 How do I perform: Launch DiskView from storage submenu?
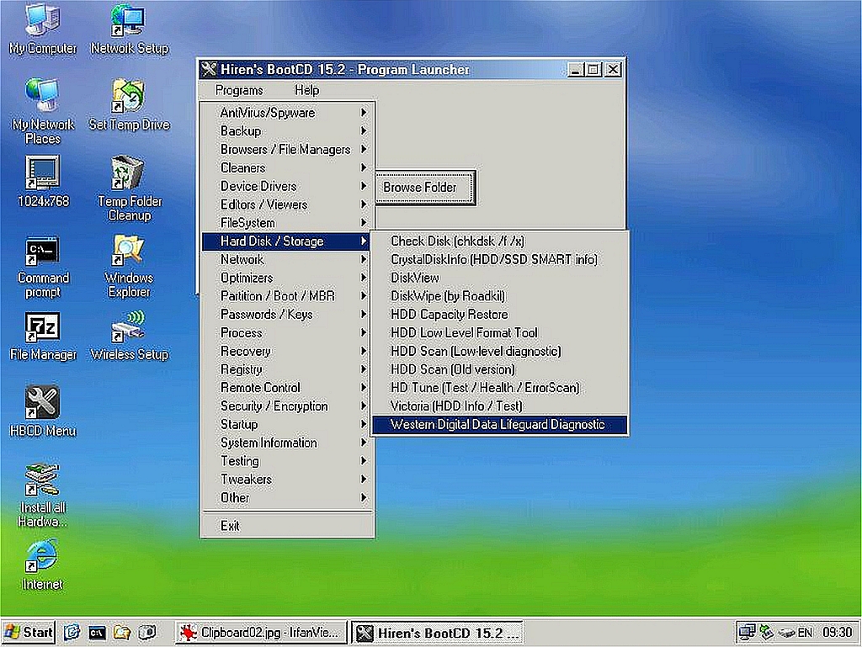coord(499,278)
